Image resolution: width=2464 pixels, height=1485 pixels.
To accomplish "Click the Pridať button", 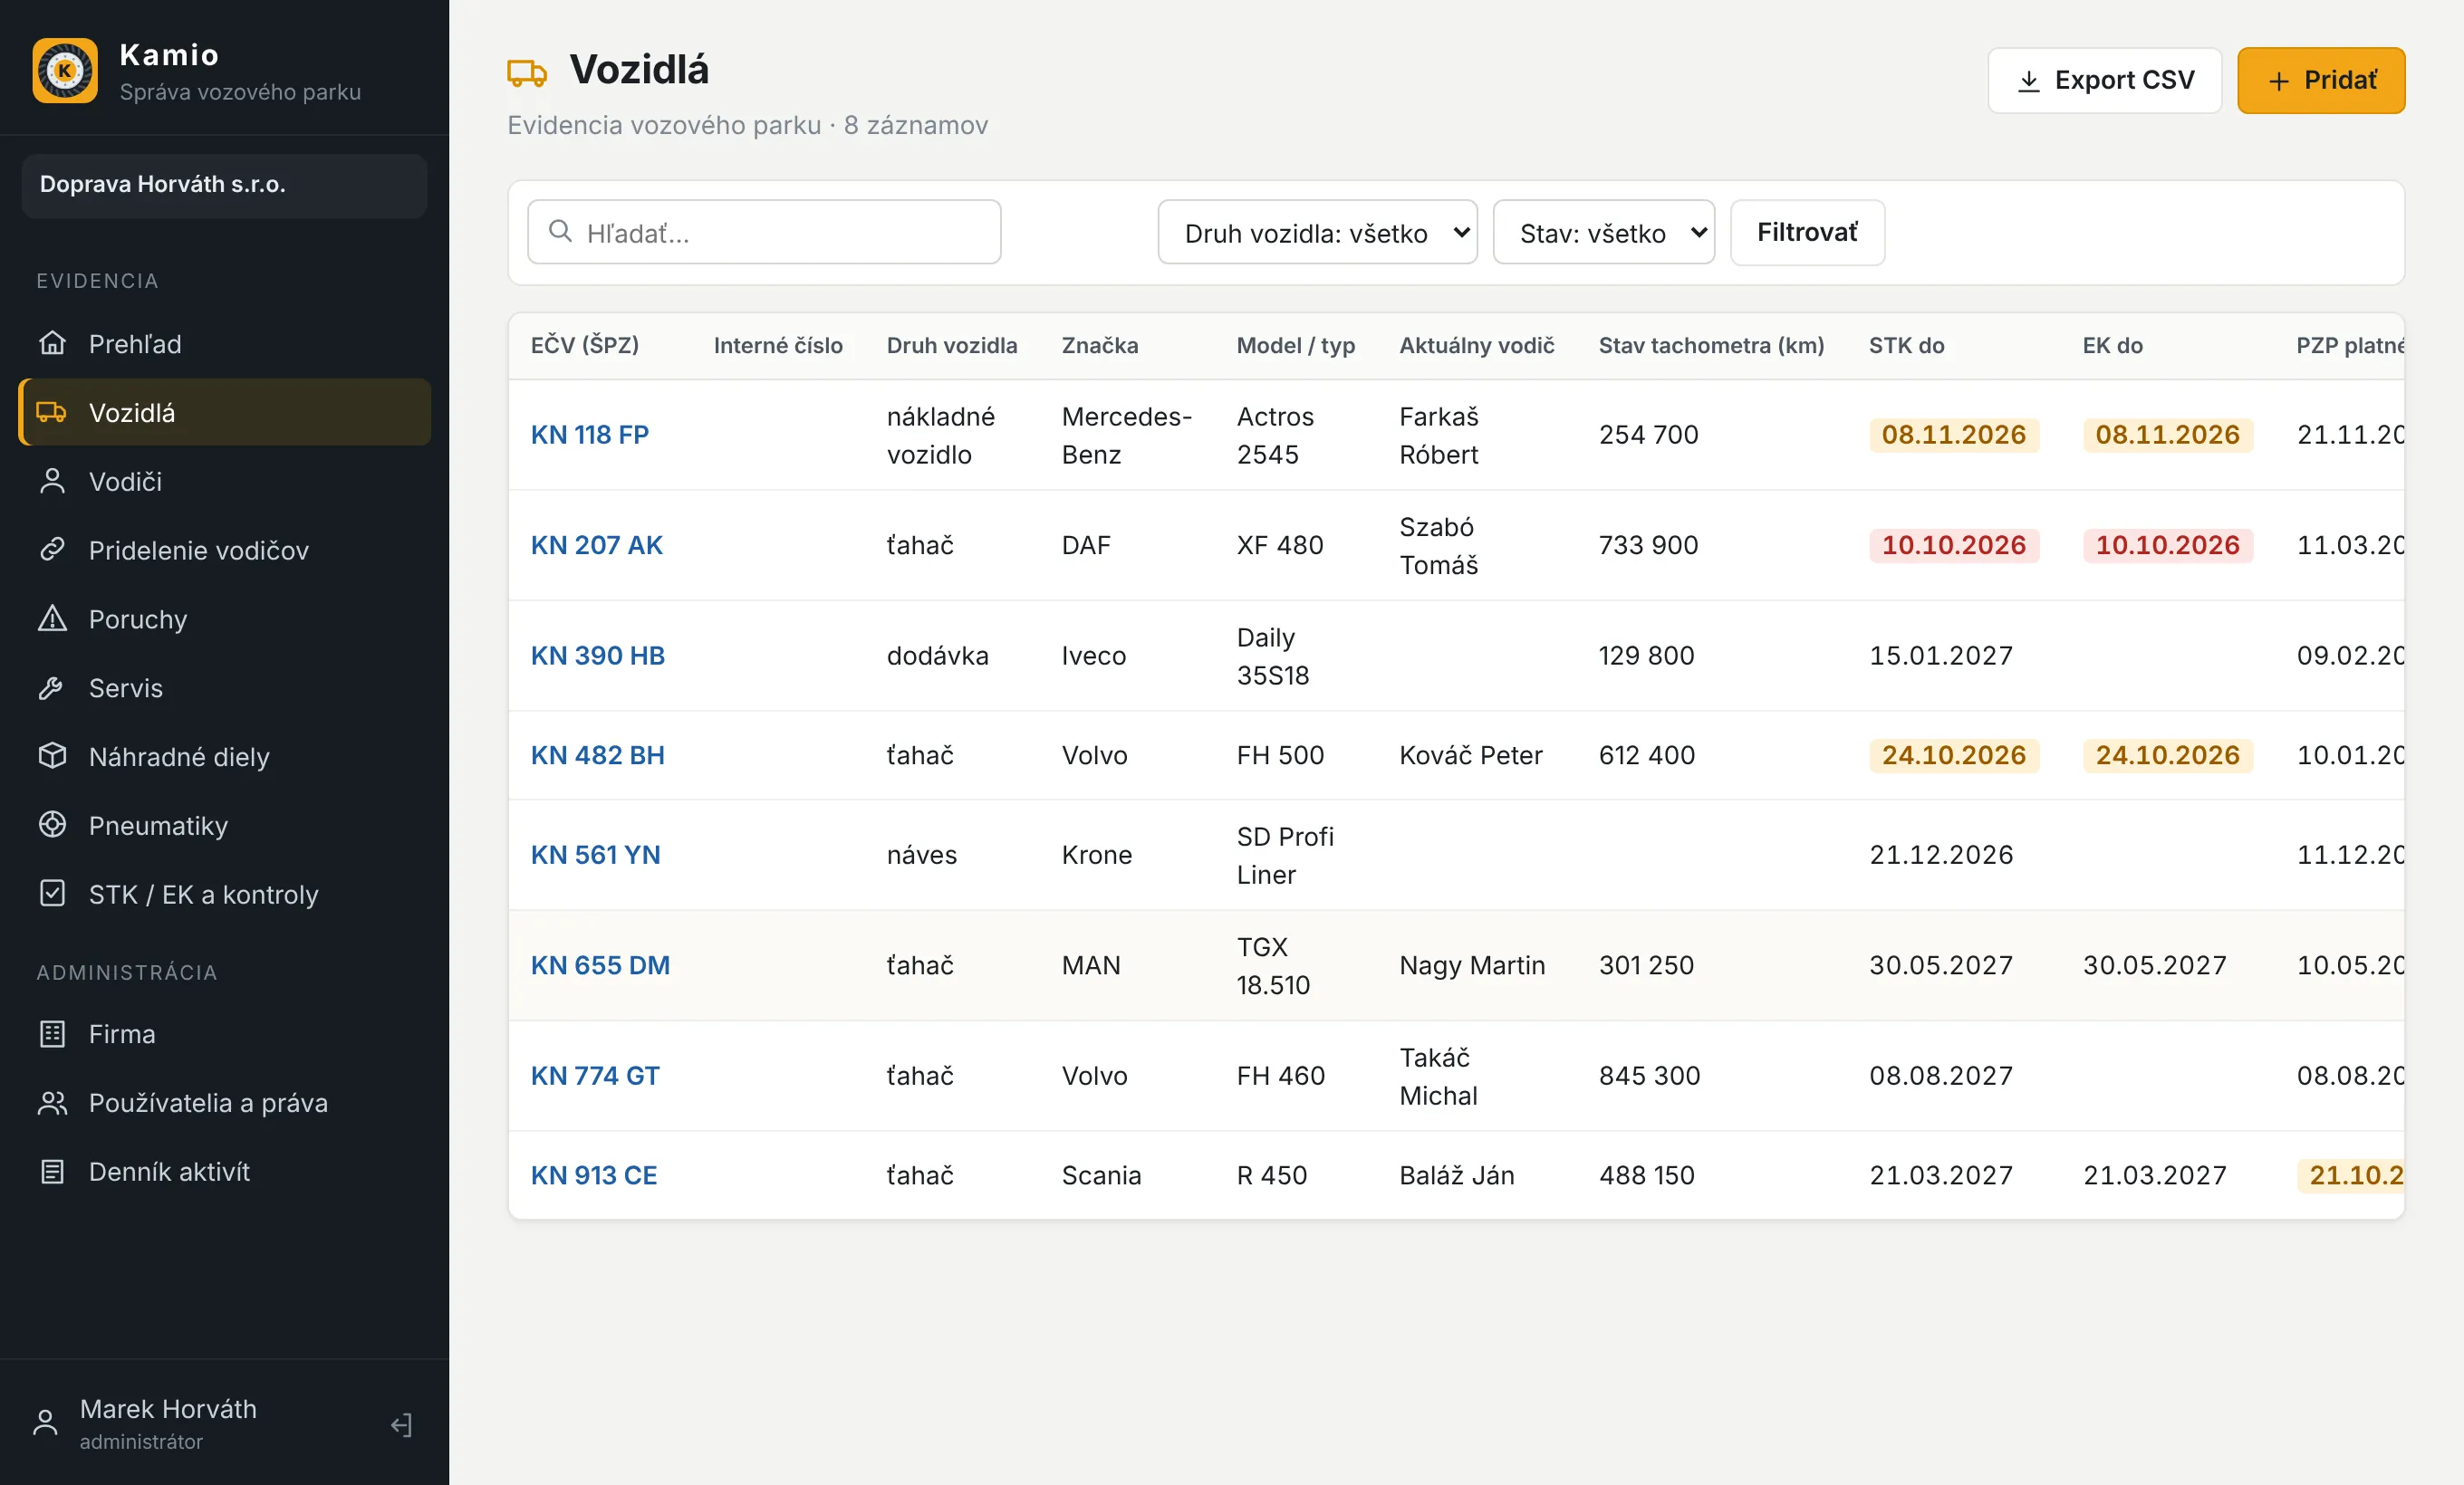I will [x=2320, y=80].
